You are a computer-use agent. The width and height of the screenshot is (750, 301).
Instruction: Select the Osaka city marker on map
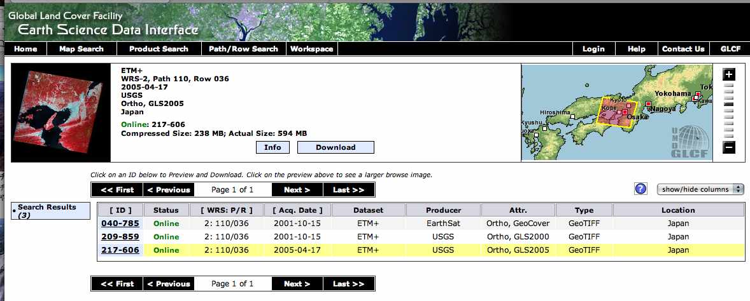click(x=625, y=112)
